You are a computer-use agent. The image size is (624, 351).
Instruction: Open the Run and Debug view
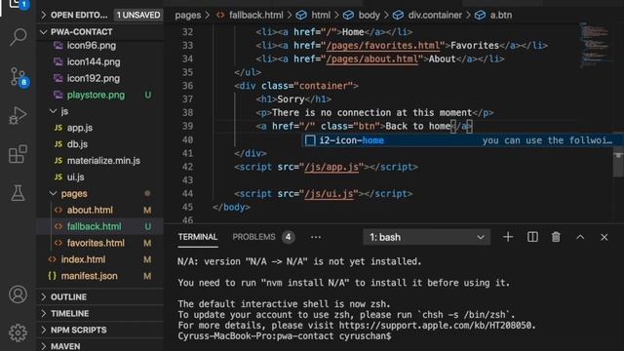[x=18, y=115]
